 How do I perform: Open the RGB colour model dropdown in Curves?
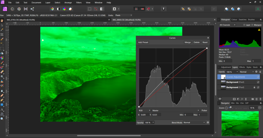coord(144,111)
